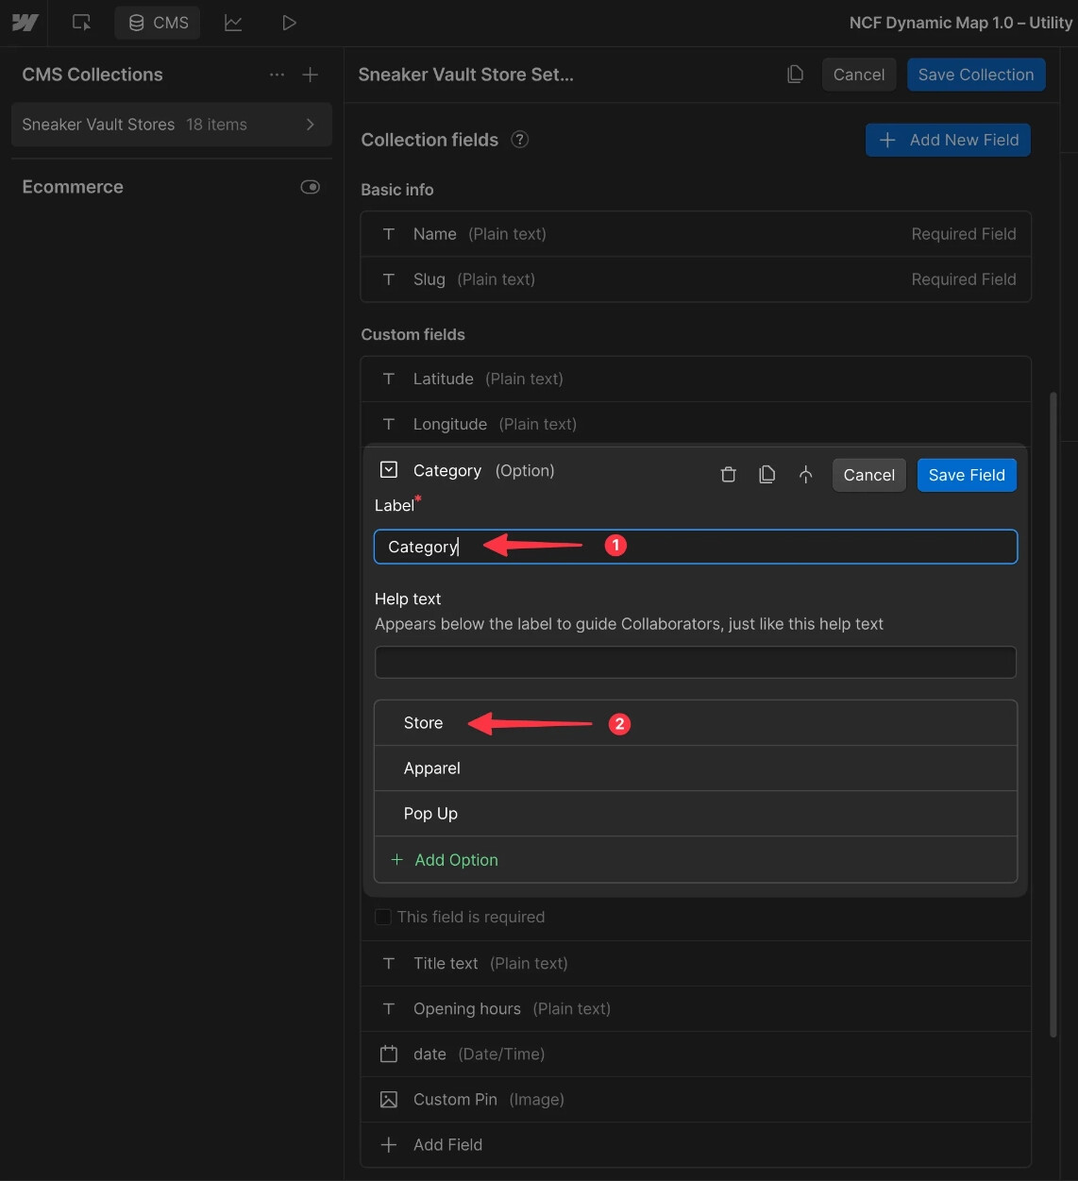This screenshot has width=1078, height=1181.
Task: Select the Apparel option row
Action: click(696, 768)
